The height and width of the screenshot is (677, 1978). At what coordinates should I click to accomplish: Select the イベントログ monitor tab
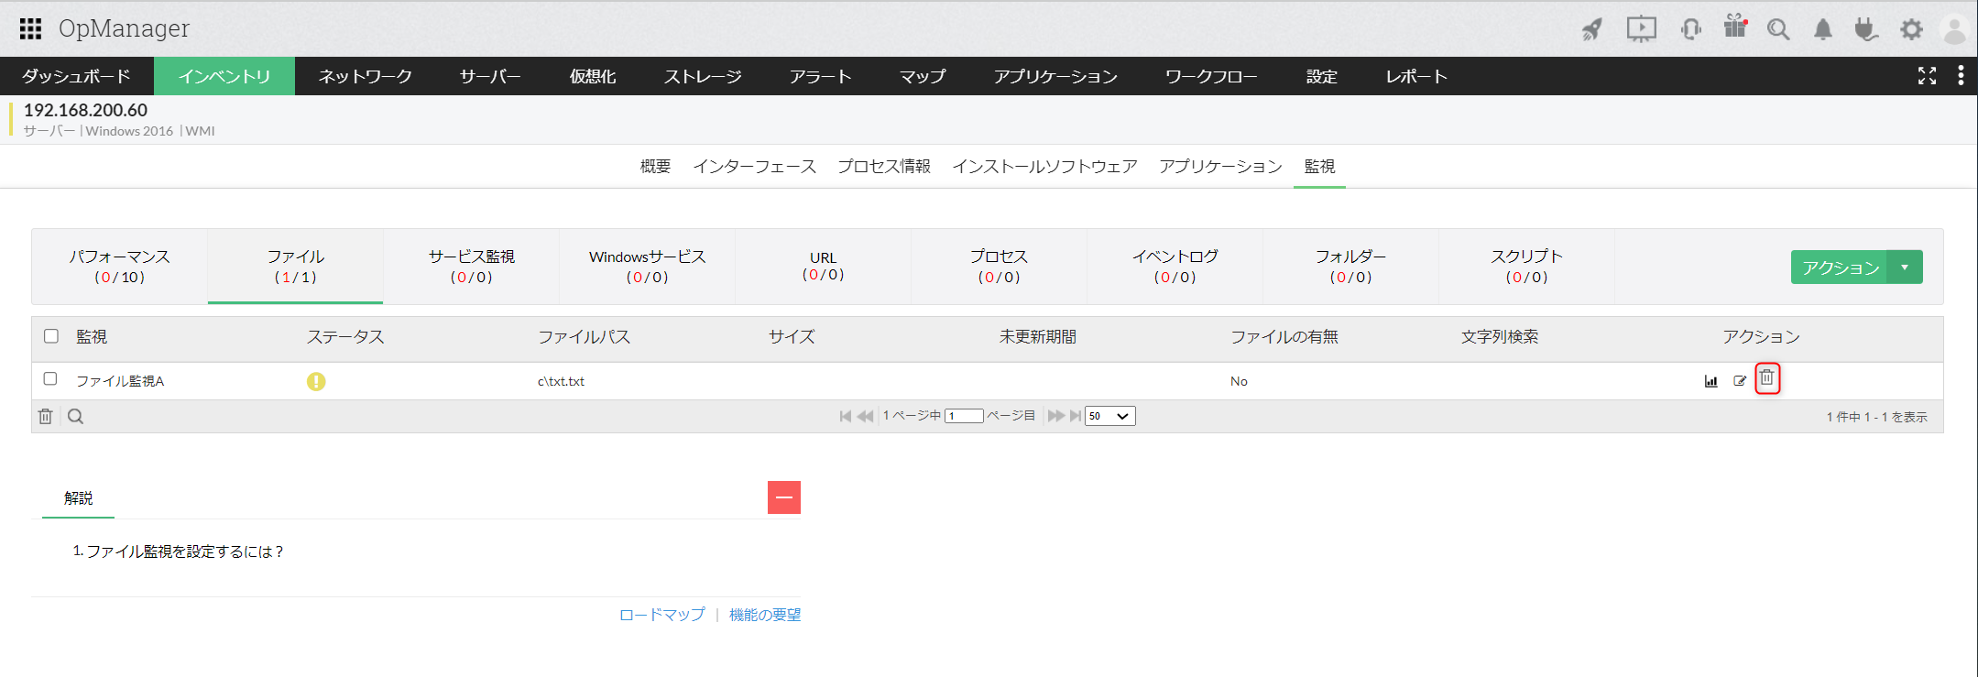tap(1175, 266)
